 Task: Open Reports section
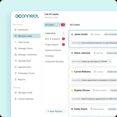click(27, 79)
